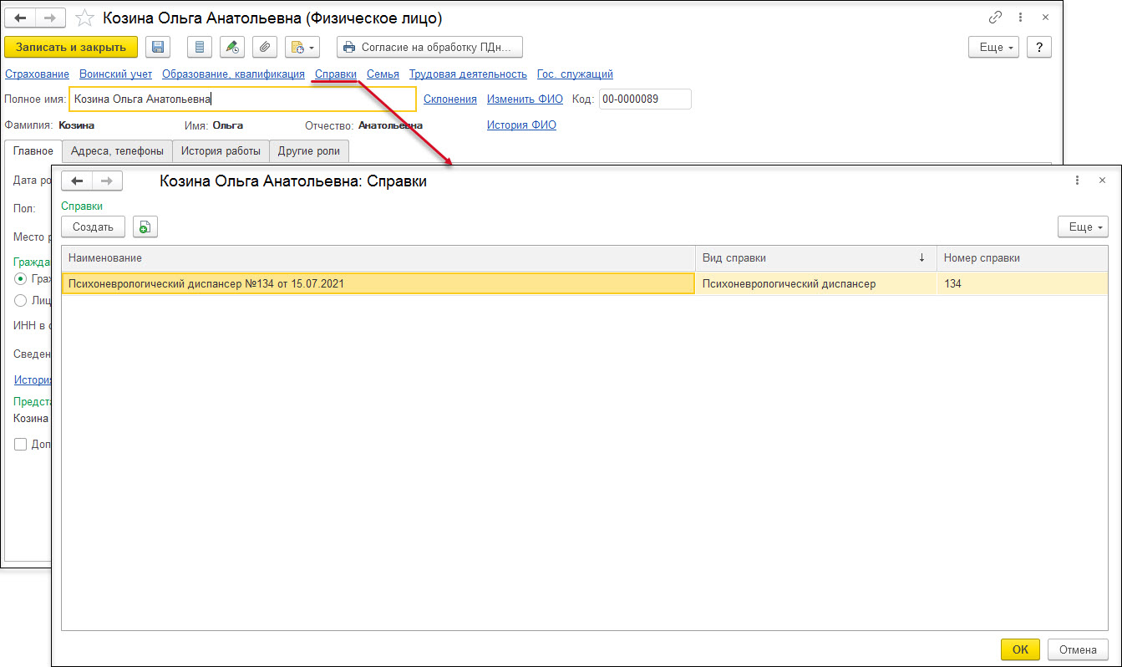Open the Воинский учет link
The image size is (1122, 667).
pyautogui.click(x=116, y=74)
